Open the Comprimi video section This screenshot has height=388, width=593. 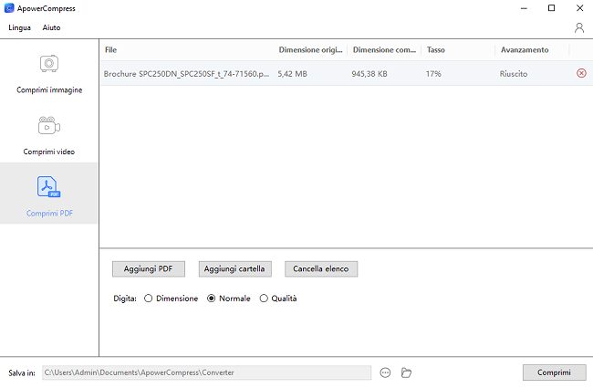click(49, 136)
